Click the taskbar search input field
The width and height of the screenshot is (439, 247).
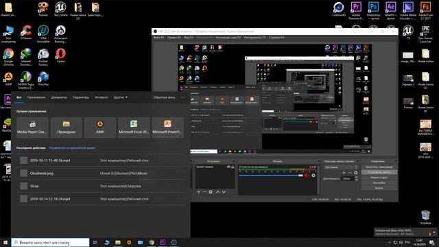coord(50,242)
